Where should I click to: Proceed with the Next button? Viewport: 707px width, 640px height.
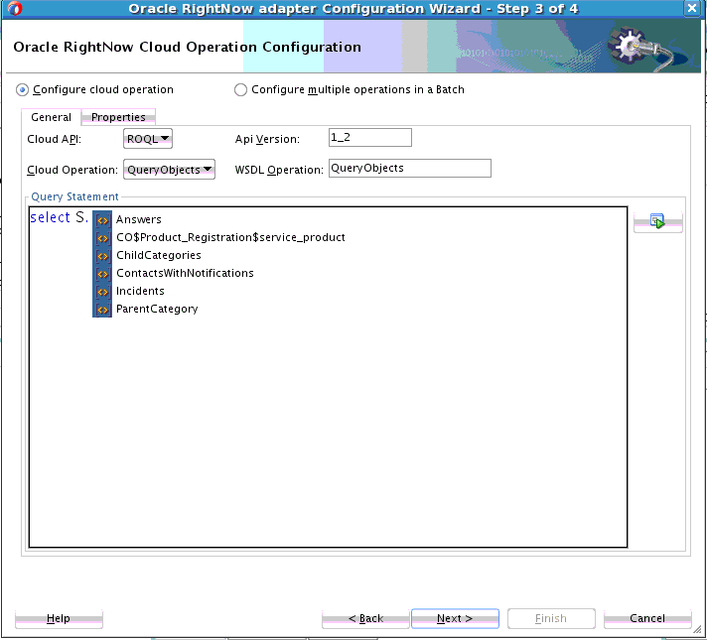pos(455,618)
